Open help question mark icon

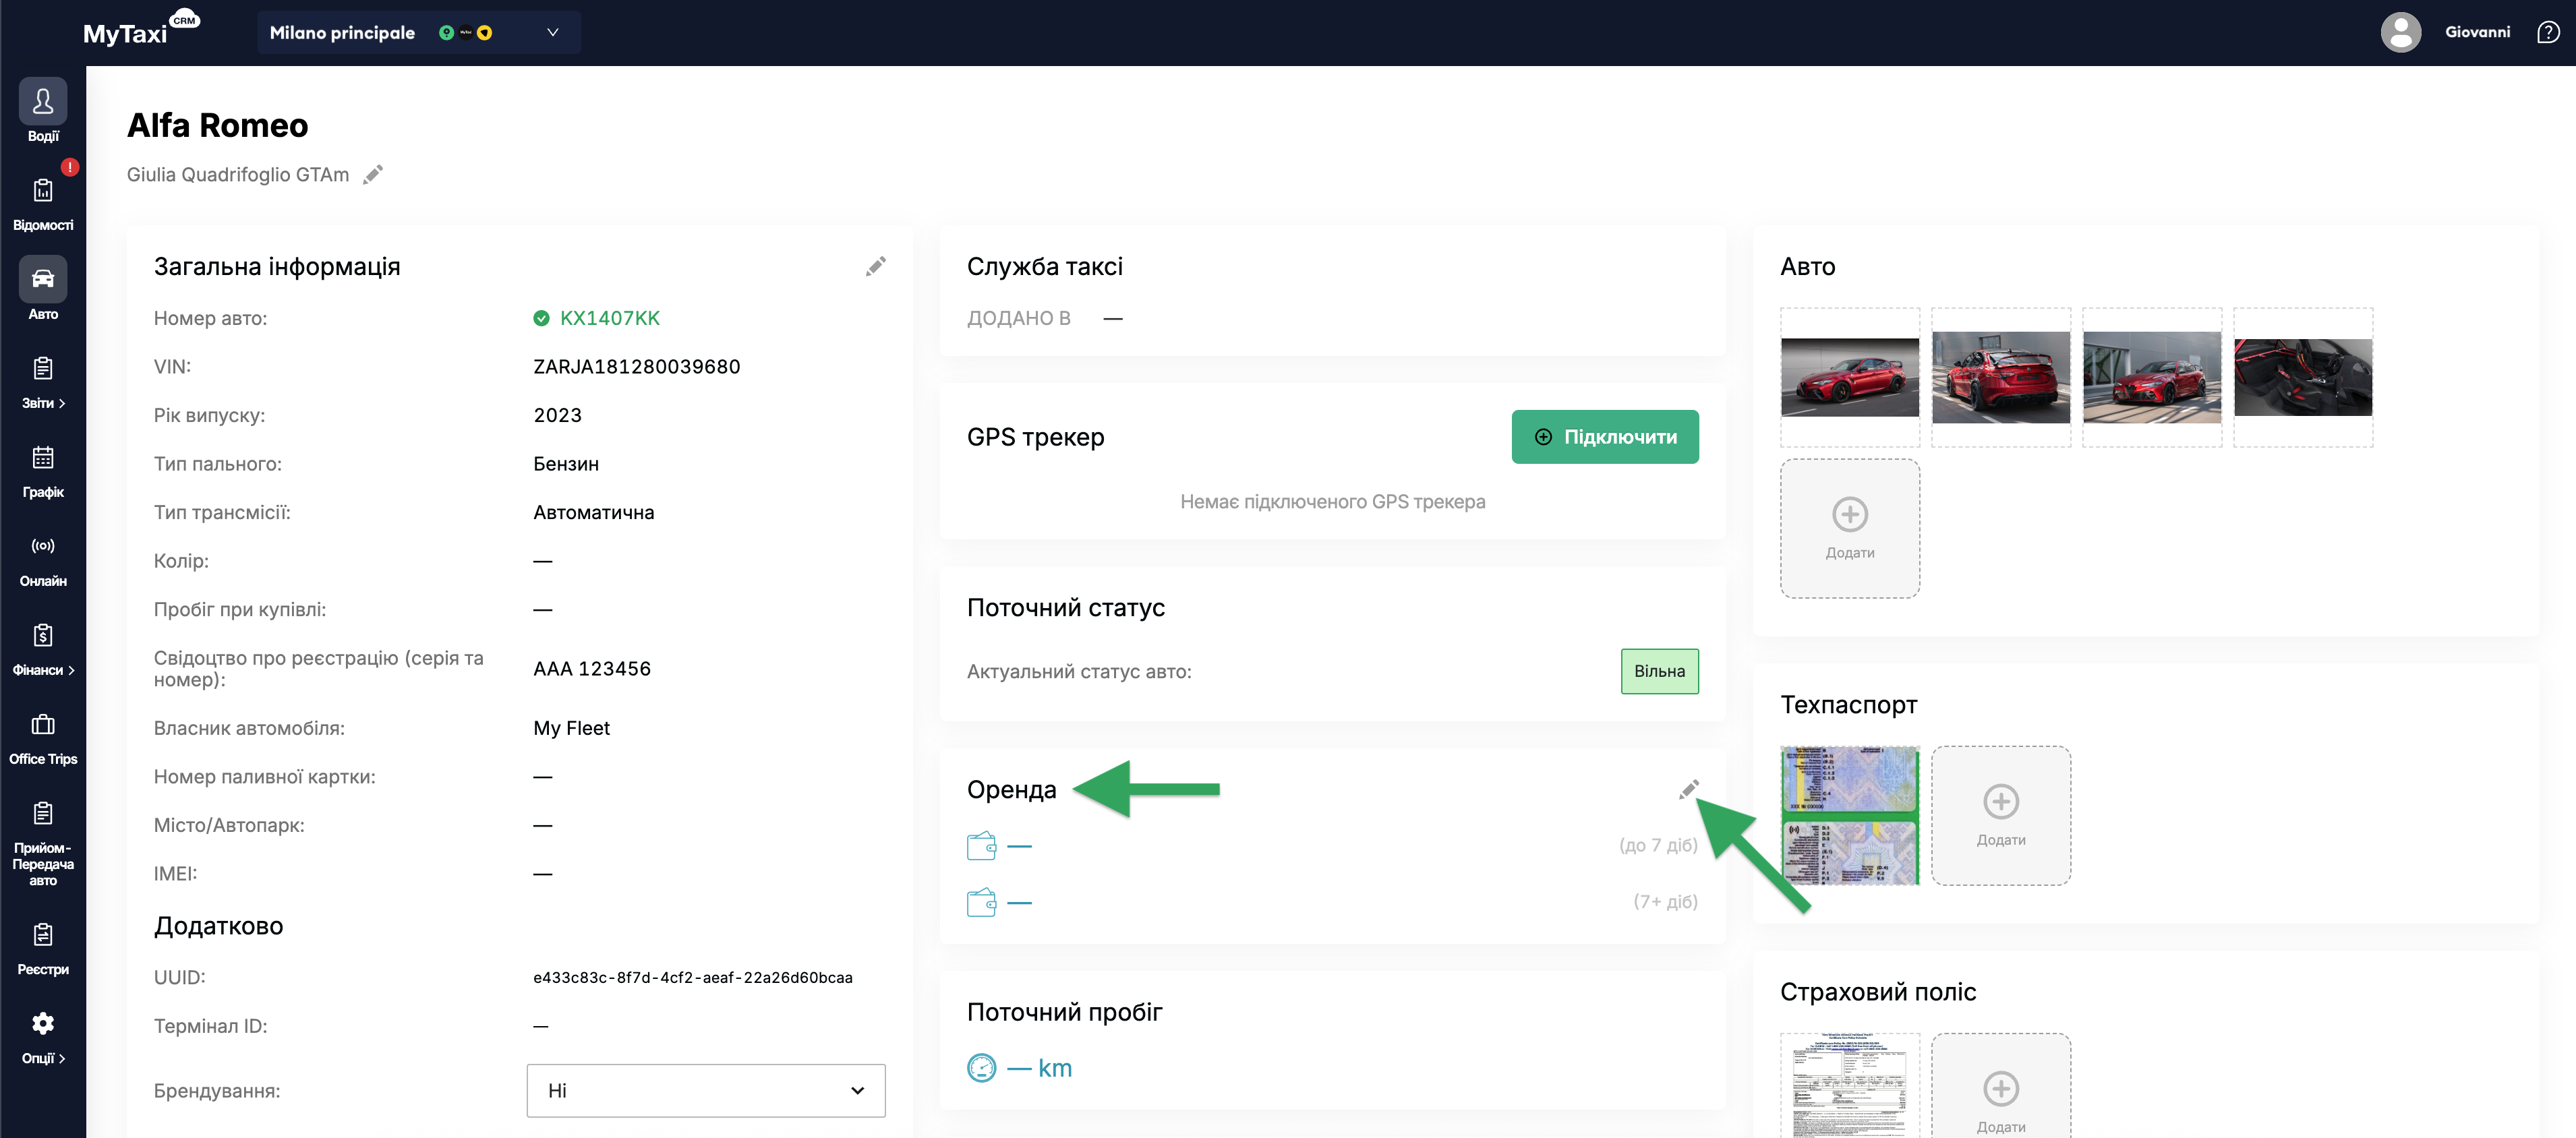point(2548,33)
